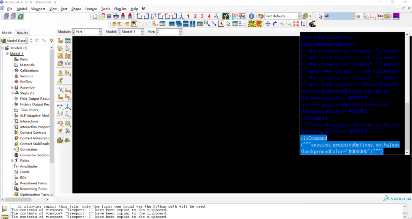
Task: Select Materials in the model tree
Action: [x=27, y=65]
